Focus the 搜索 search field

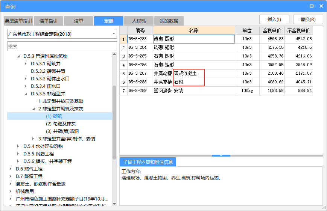coord(62,46)
